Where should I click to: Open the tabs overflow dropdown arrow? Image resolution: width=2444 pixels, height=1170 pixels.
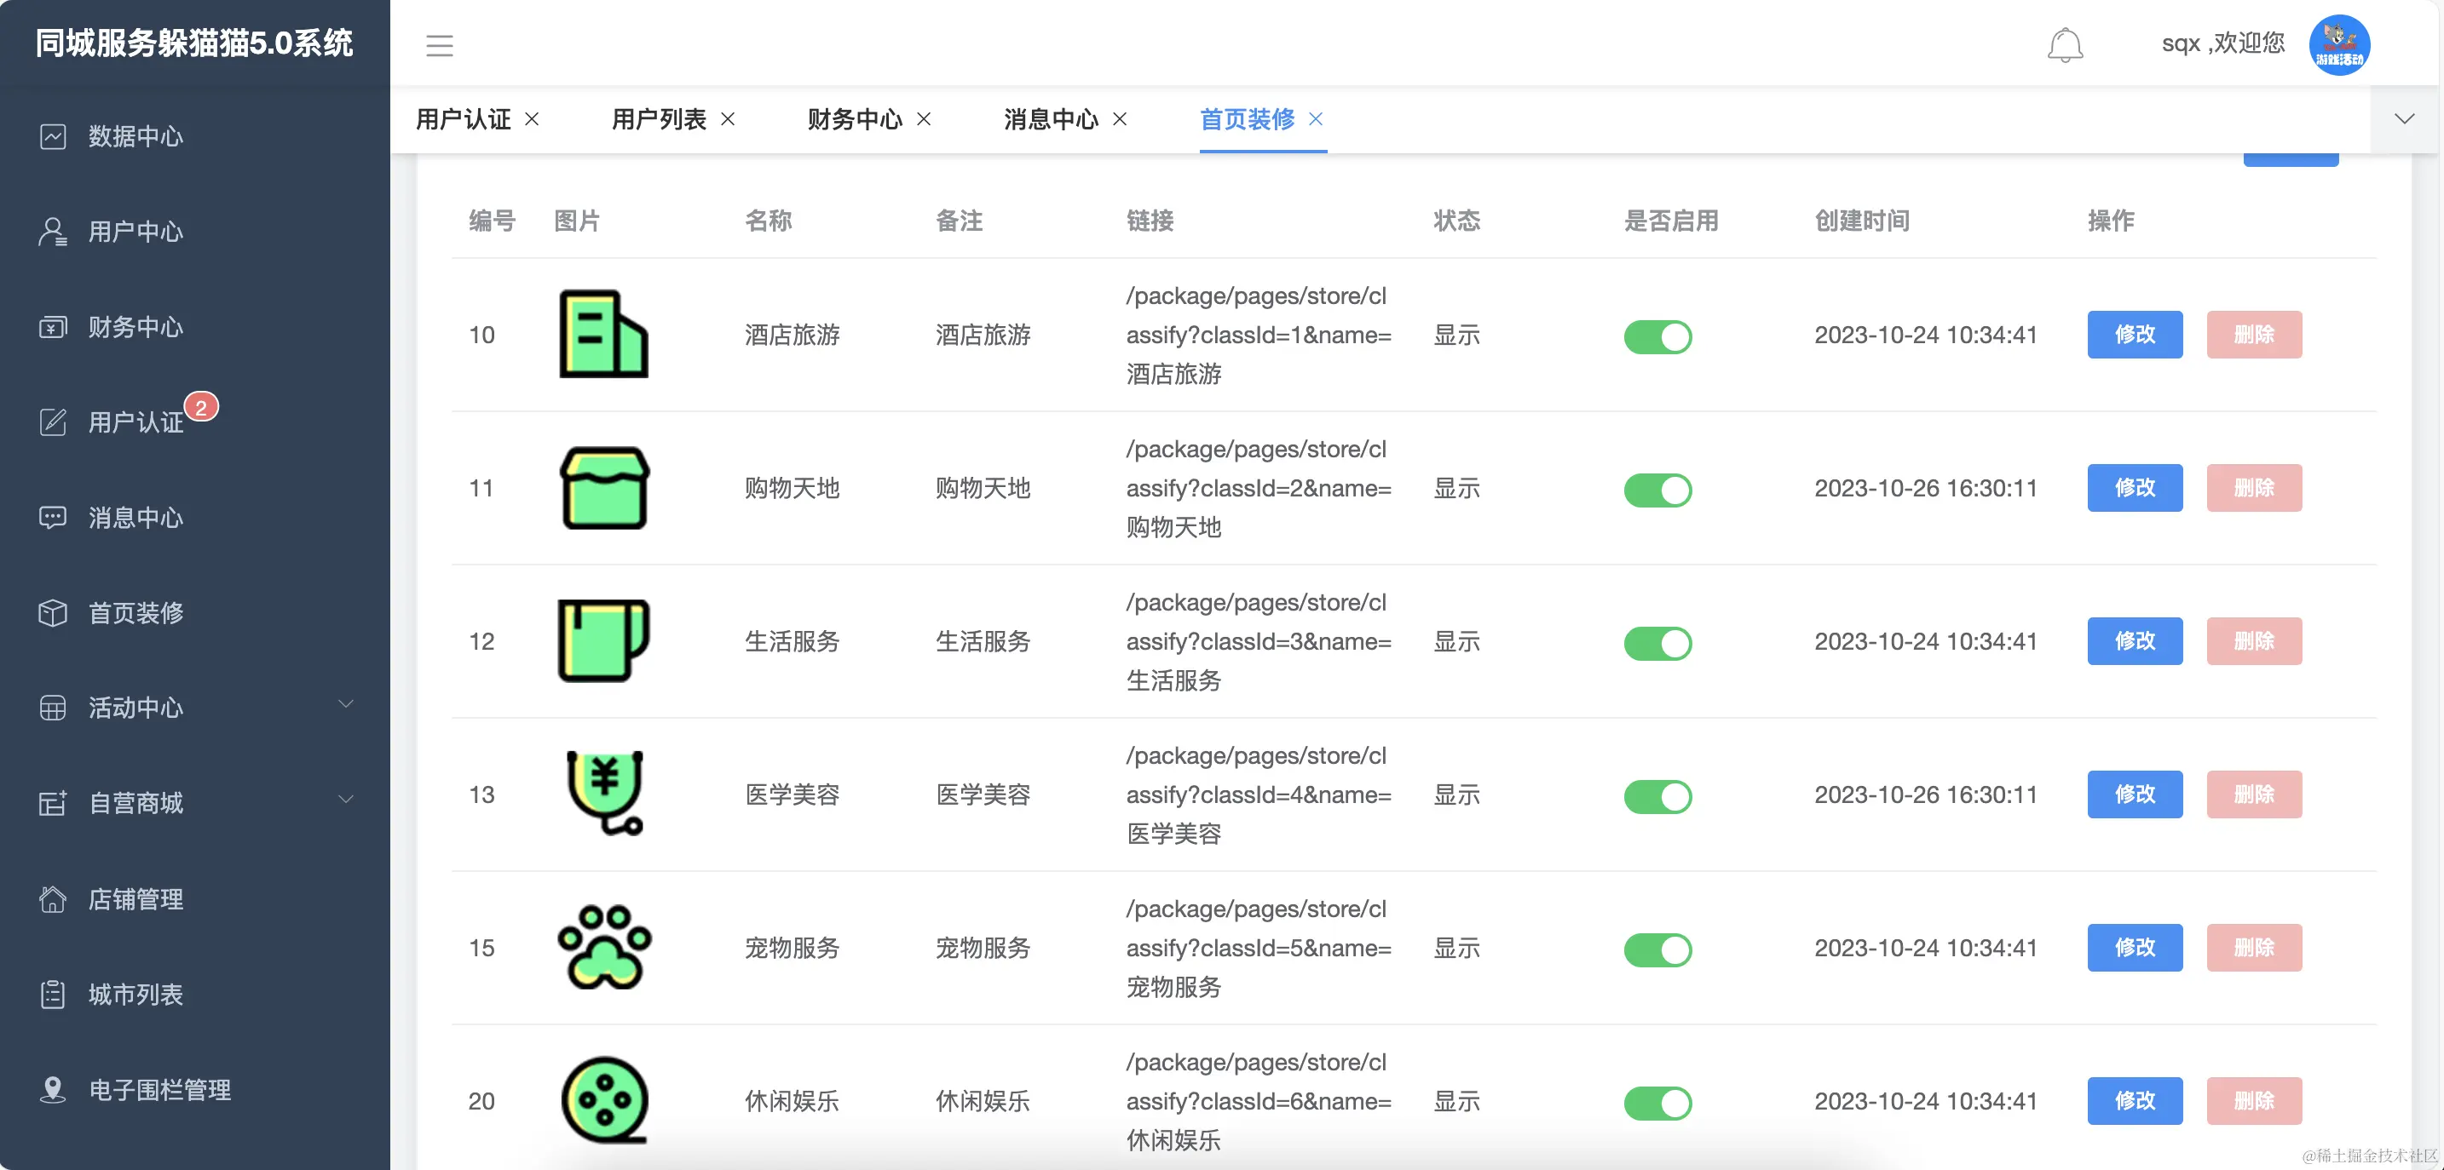2403,119
